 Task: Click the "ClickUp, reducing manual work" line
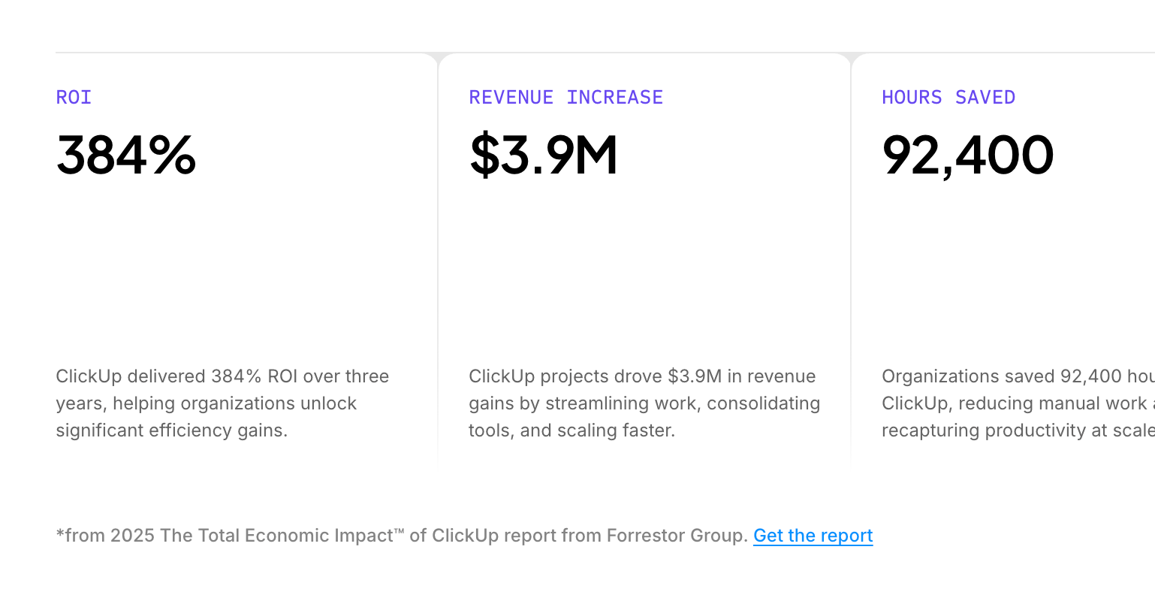point(1015,403)
